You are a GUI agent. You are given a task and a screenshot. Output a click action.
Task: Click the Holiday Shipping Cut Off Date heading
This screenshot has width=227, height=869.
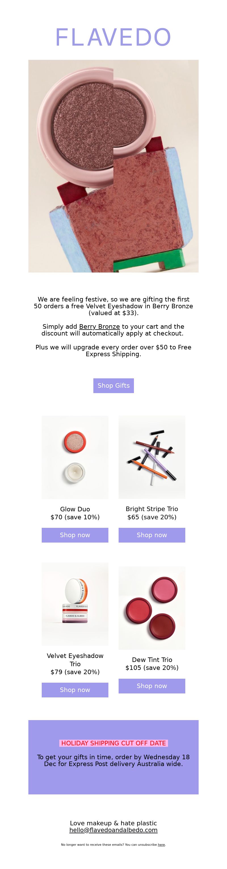coord(113,743)
